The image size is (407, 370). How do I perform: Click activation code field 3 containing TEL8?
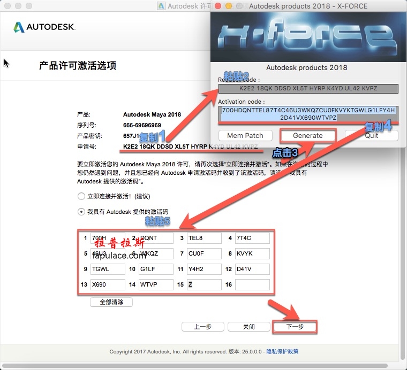click(x=204, y=238)
